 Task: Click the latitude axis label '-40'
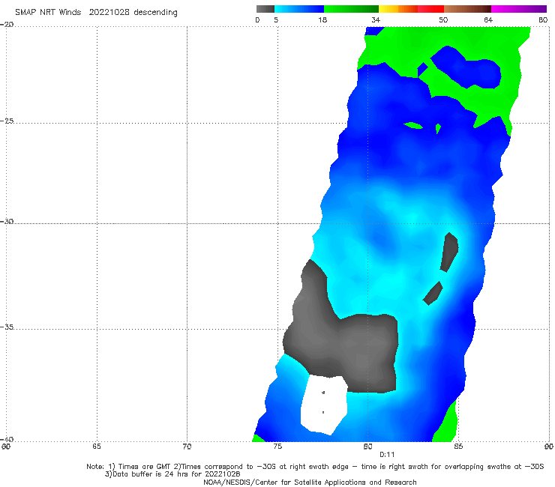tap(7, 439)
